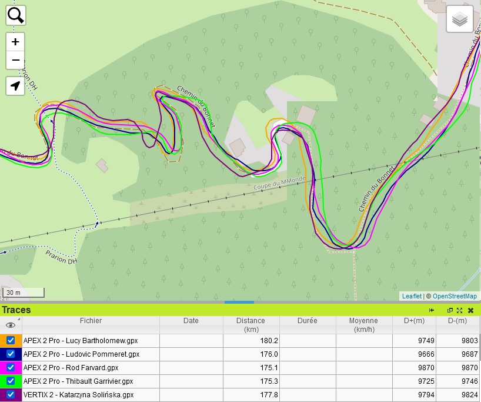The height and width of the screenshot is (402, 481).
Task: Click the collapse-to-left arrow in Traces header
Action: [x=432, y=310]
